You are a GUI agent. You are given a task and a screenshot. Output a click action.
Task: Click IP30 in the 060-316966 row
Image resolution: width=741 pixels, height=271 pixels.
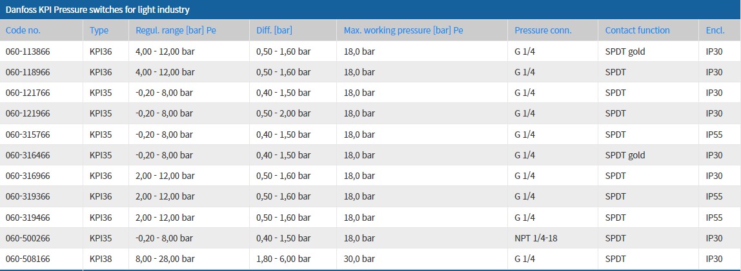pyautogui.click(x=715, y=176)
